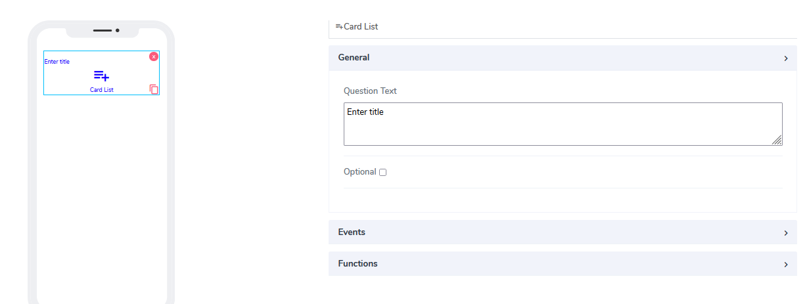Image resolution: width=807 pixels, height=304 pixels.
Task: Click the camera dot on the phone mockup
Action: [x=118, y=30]
